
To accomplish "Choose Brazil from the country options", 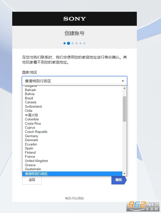I will pyautogui.click(x=29, y=98).
